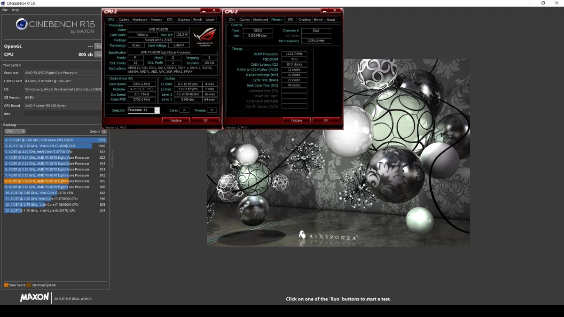
Task: Click the DRAM Frequency value 1123.7 MHz
Action: [294, 54]
